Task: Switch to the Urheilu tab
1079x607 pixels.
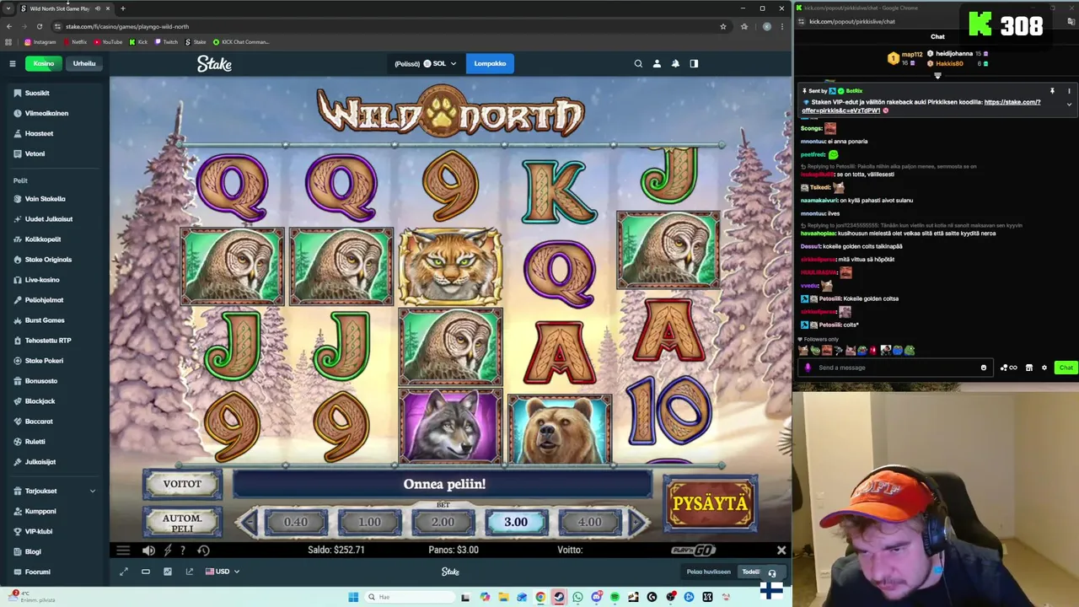Action: pos(84,63)
